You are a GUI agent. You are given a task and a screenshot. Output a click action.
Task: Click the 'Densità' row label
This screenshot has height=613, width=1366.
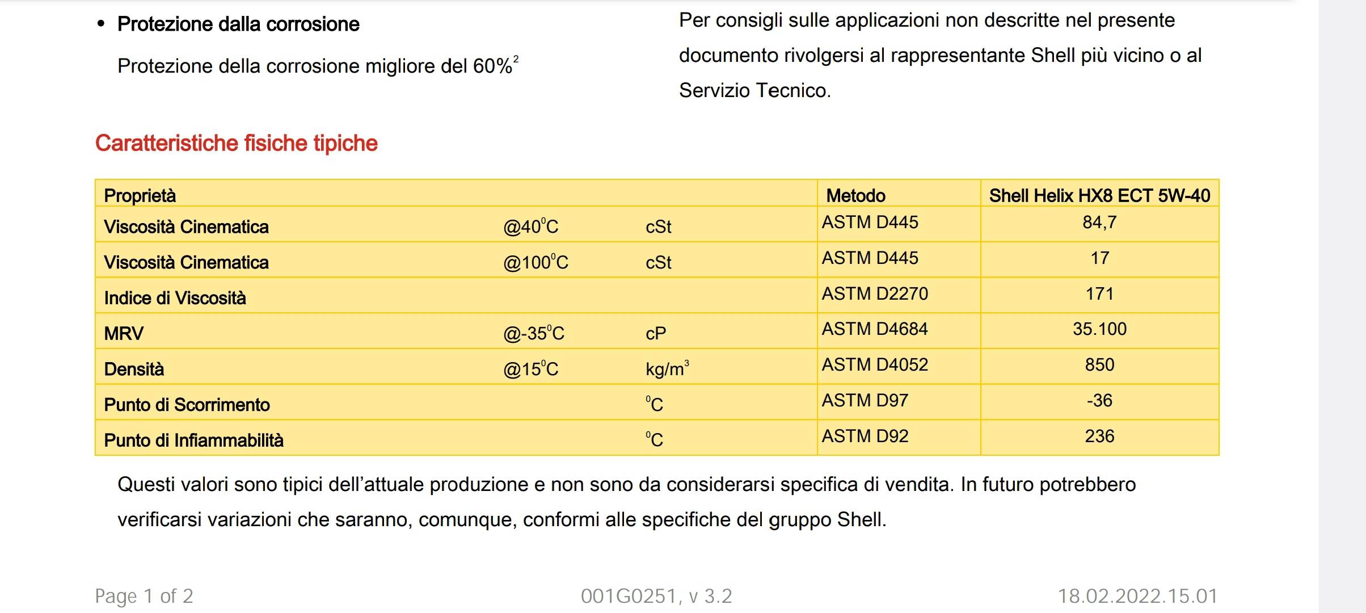tap(134, 369)
